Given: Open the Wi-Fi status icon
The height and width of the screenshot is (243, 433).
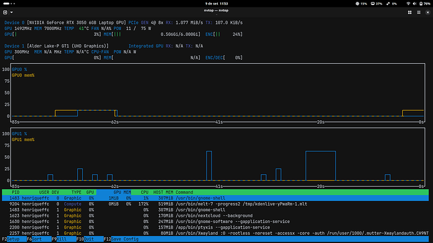Looking at the screenshot, I should point(408,4).
